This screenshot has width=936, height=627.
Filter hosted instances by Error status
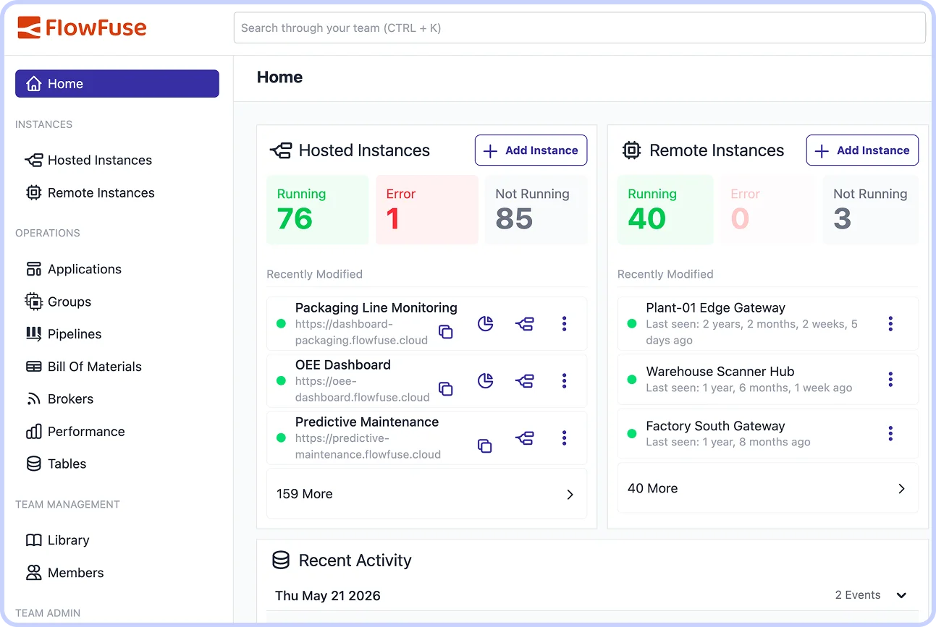pyautogui.click(x=427, y=210)
